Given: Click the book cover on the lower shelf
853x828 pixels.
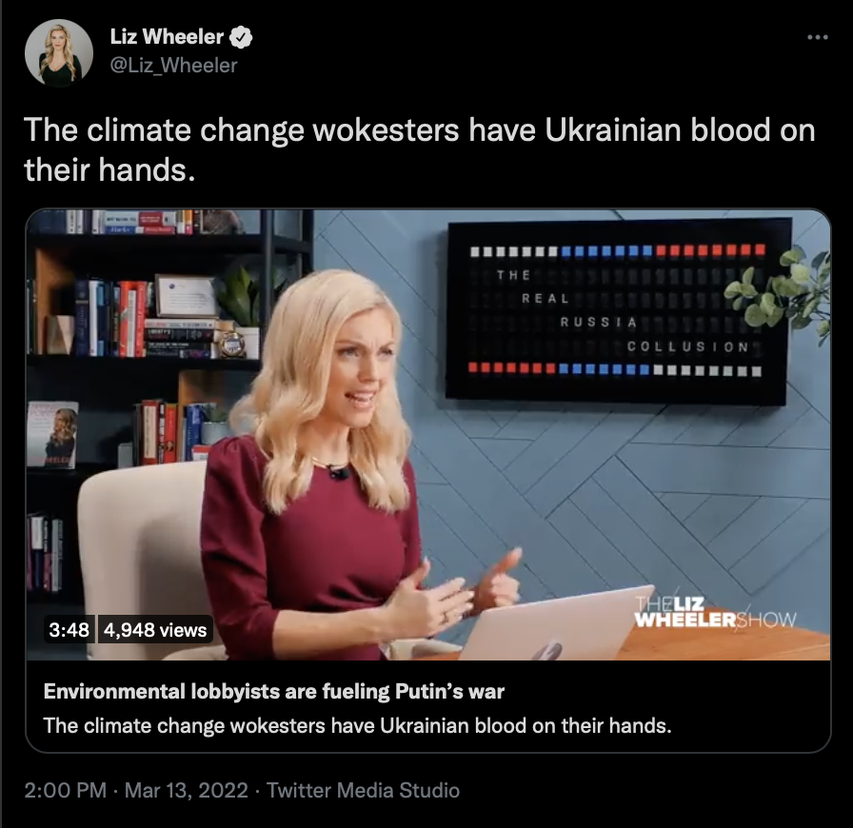Looking at the screenshot, I should 52,435.
